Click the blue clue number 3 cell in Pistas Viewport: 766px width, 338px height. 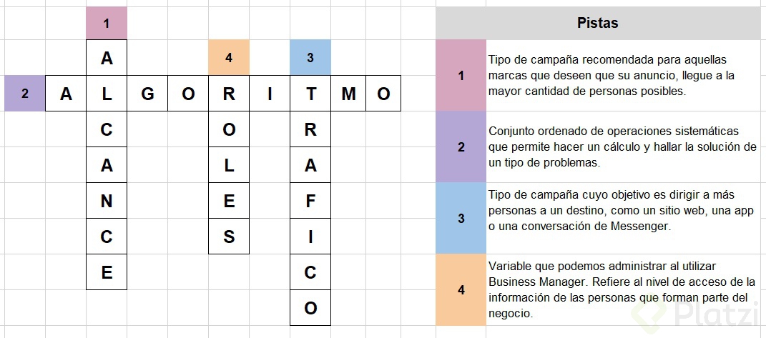tap(461, 218)
